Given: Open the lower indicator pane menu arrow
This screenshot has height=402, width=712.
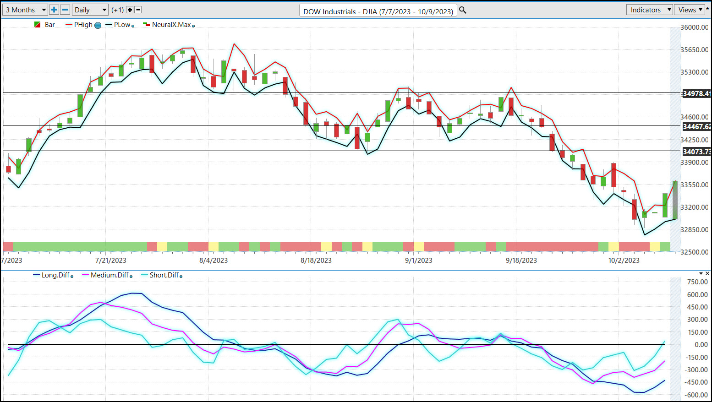Looking at the screenshot, I should pyautogui.click(x=701, y=273).
